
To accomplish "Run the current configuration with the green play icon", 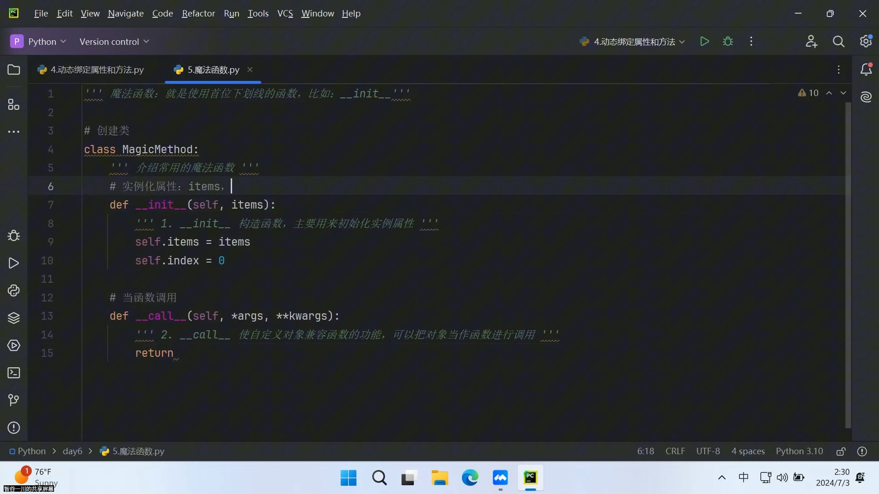I will [705, 42].
